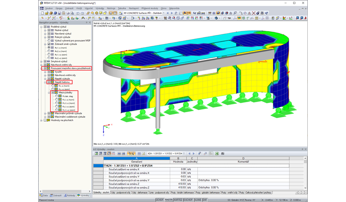Click previous arrow in results table toolbar

point(189,153)
